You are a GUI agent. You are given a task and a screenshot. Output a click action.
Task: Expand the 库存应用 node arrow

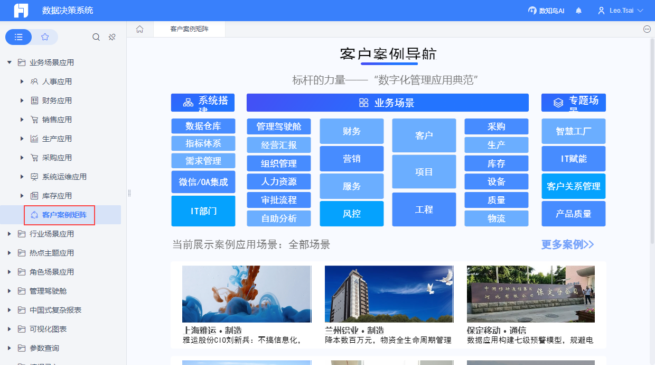tap(22, 196)
